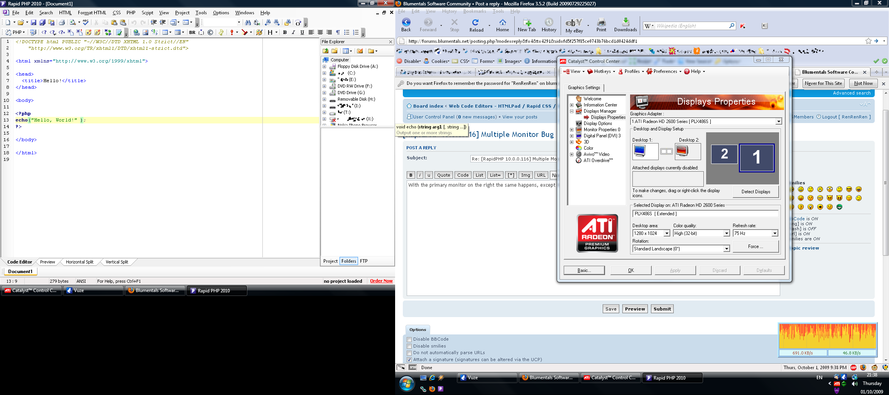Insert a hyperlink using the globe-link icon

pos(136,32)
